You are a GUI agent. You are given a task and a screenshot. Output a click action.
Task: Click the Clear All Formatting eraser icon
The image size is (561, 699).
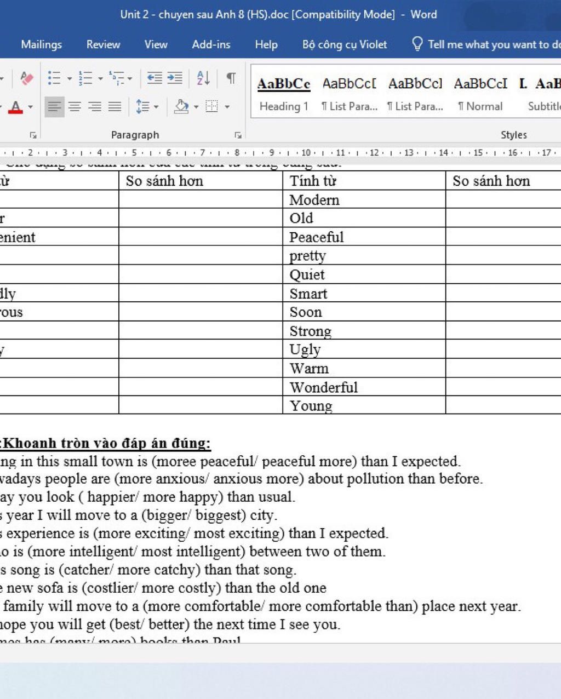[x=26, y=78]
